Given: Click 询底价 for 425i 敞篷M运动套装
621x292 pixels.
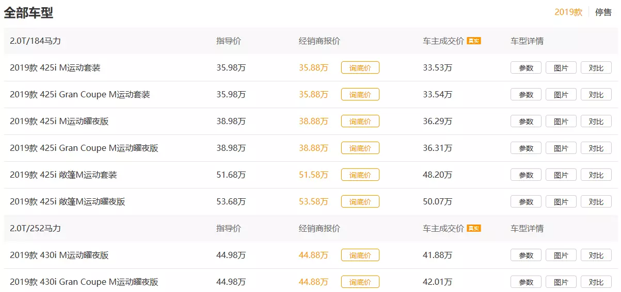Looking at the screenshot, I should click(x=360, y=175).
